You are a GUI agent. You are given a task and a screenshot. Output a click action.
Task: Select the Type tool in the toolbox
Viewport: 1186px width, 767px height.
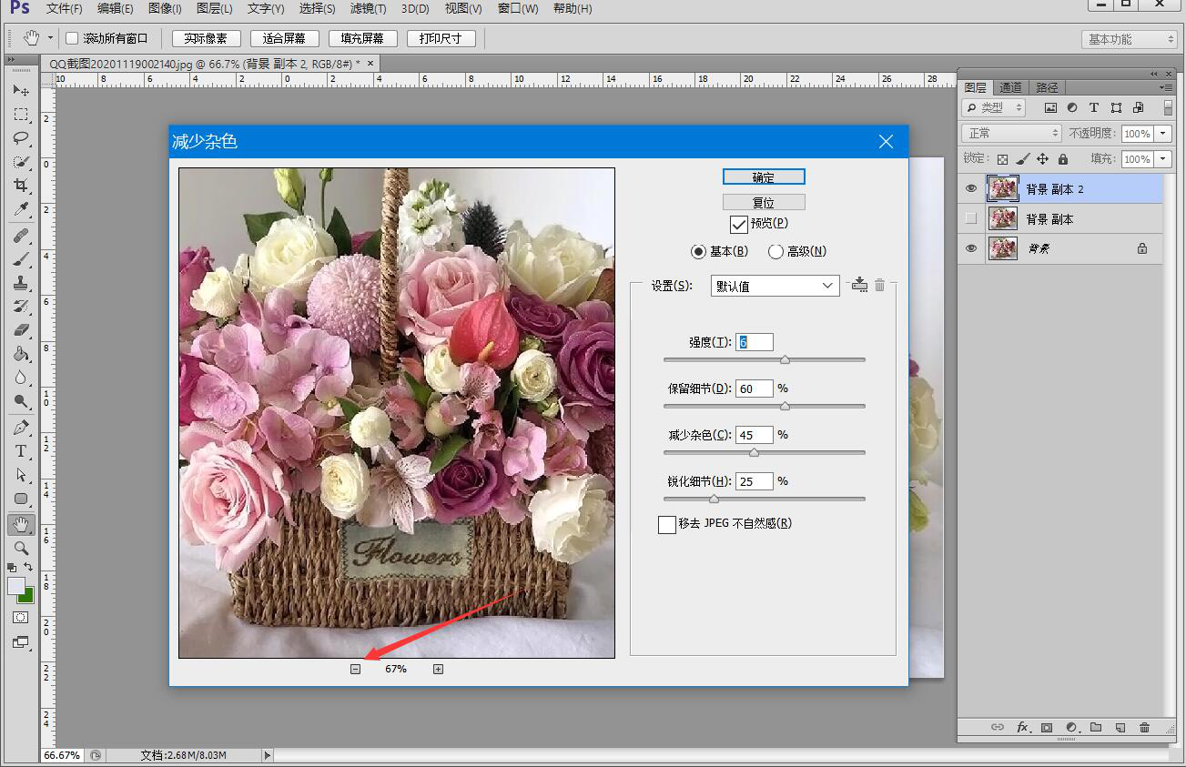tap(21, 451)
